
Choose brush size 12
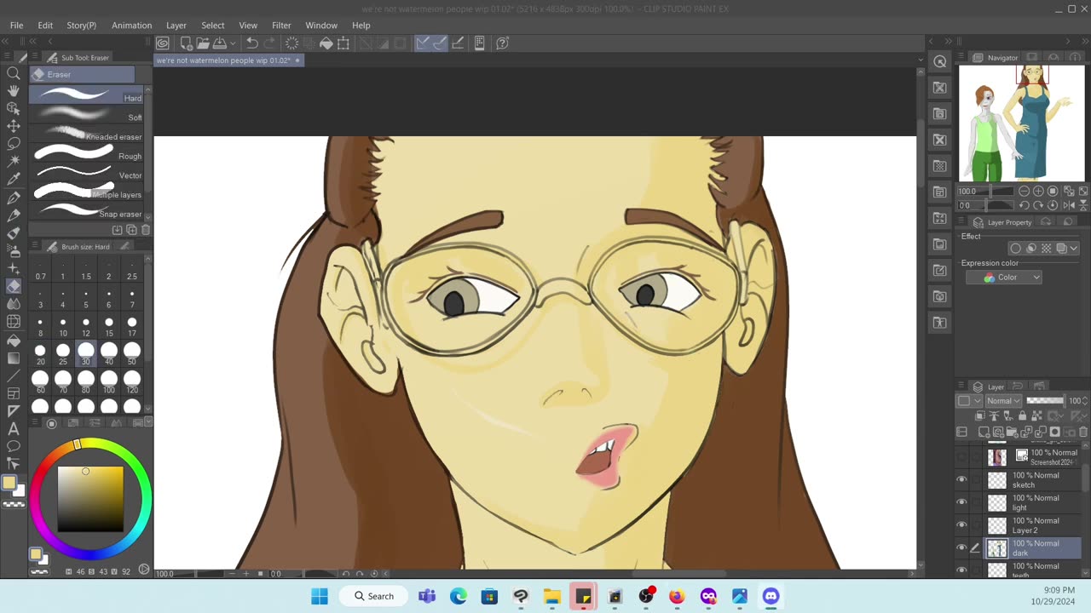click(x=86, y=327)
